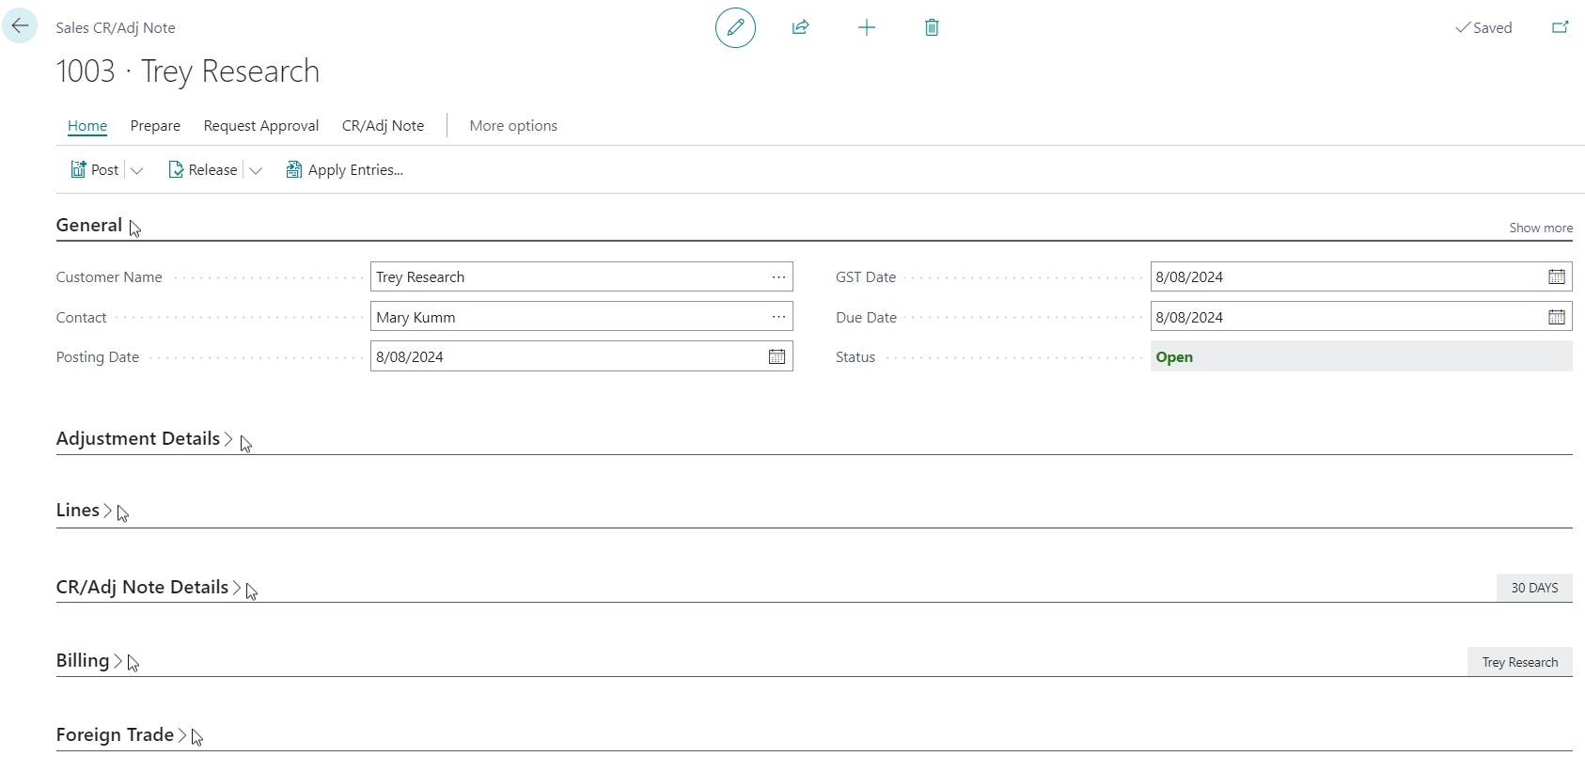Expand the Foreign Trade section
The height and width of the screenshot is (772, 1585).
tap(121, 734)
